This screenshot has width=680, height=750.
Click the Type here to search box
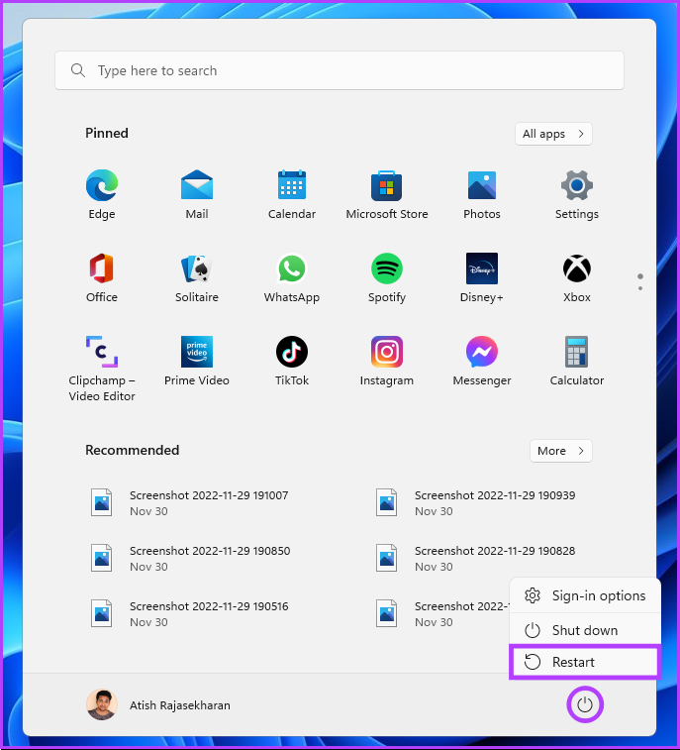340,70
